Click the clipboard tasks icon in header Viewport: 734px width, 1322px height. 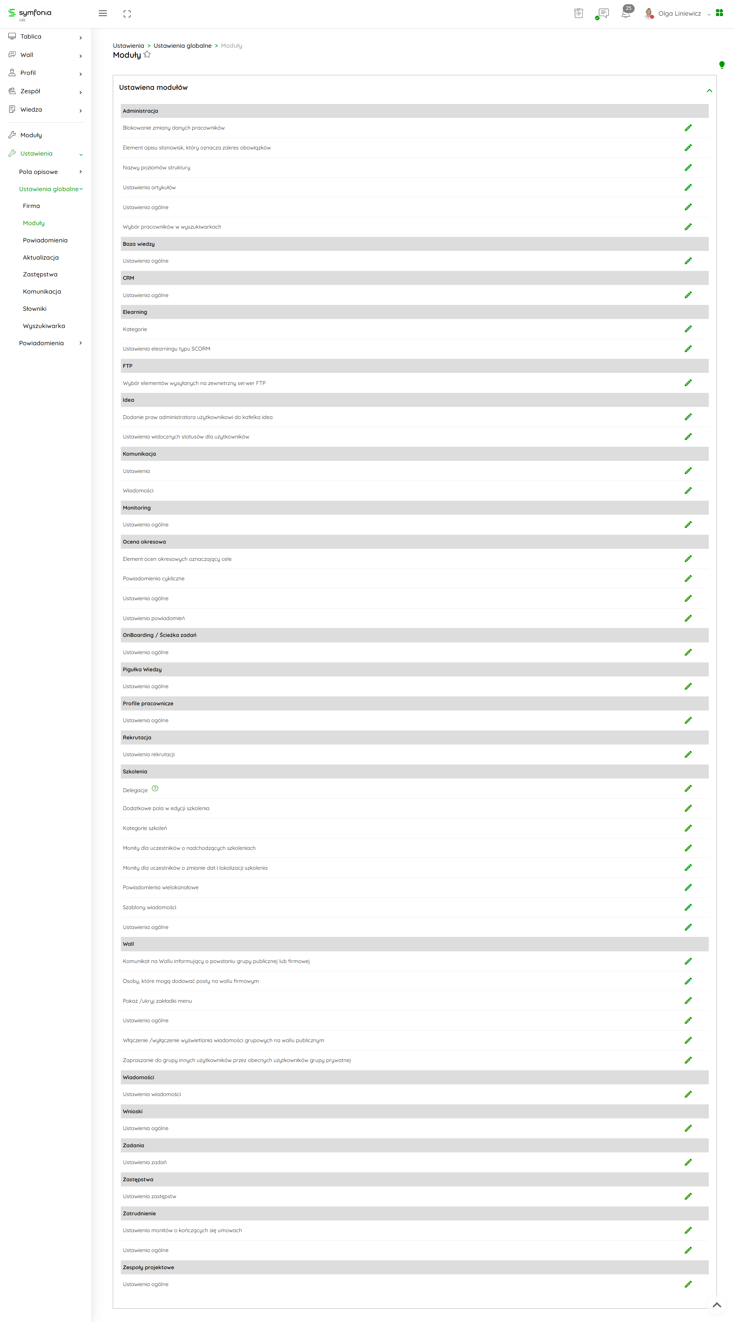[x=578, y=13]
